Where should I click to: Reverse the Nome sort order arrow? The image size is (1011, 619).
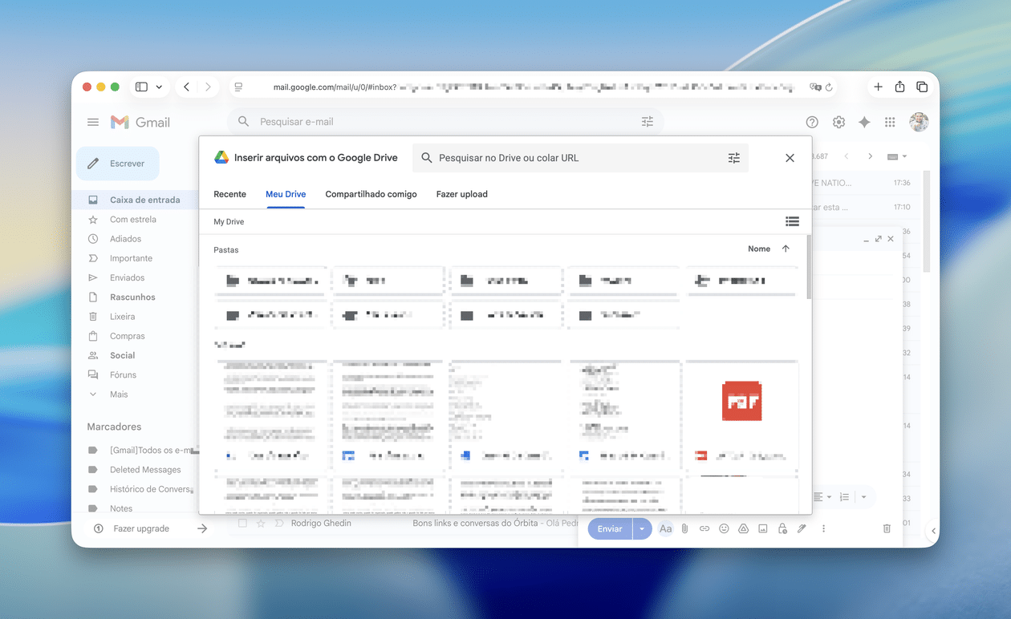click(786, 249)
